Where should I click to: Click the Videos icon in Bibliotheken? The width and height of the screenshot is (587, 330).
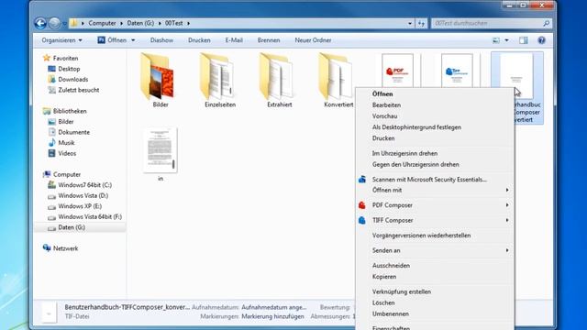pyautogui.click(x=51, y=153)
